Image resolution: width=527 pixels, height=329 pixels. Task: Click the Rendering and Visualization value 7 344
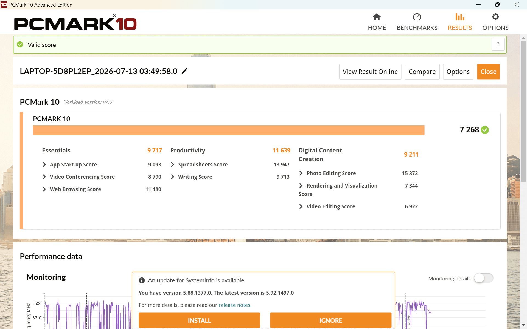pyautogui.click(x=411, y=186)
